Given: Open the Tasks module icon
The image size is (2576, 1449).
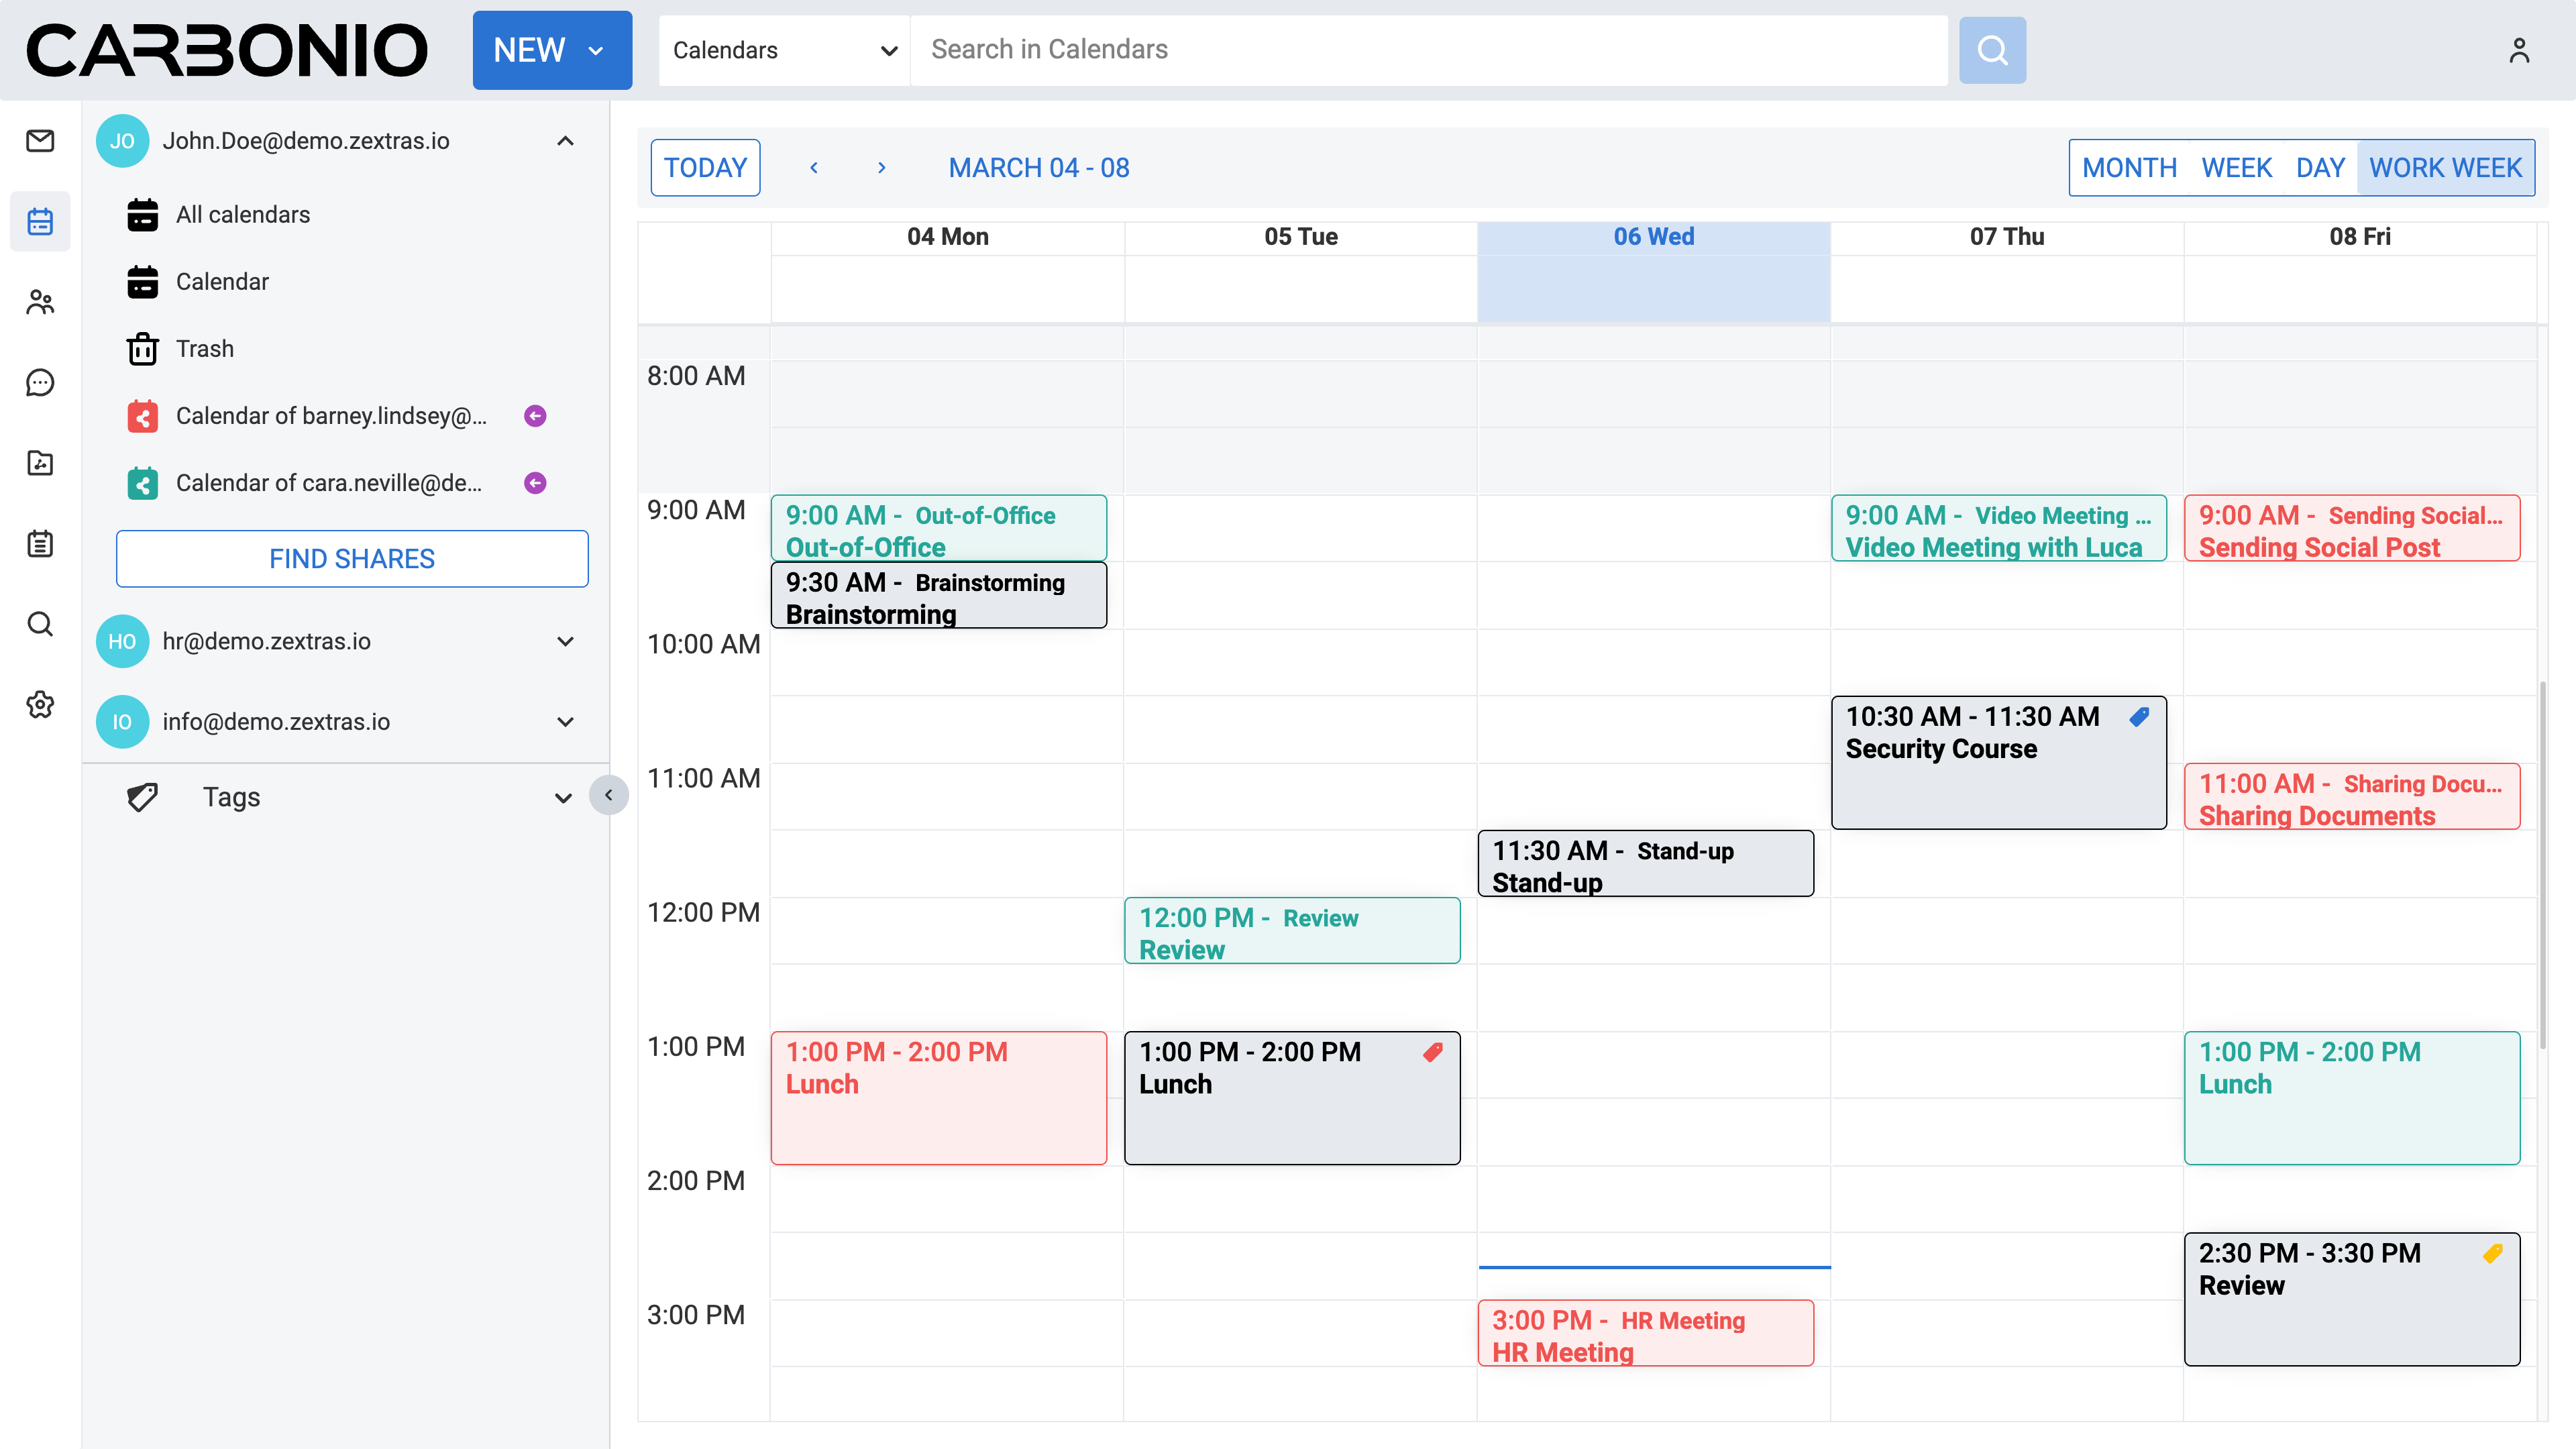Looking at the screenshot, I should [40, 543].
